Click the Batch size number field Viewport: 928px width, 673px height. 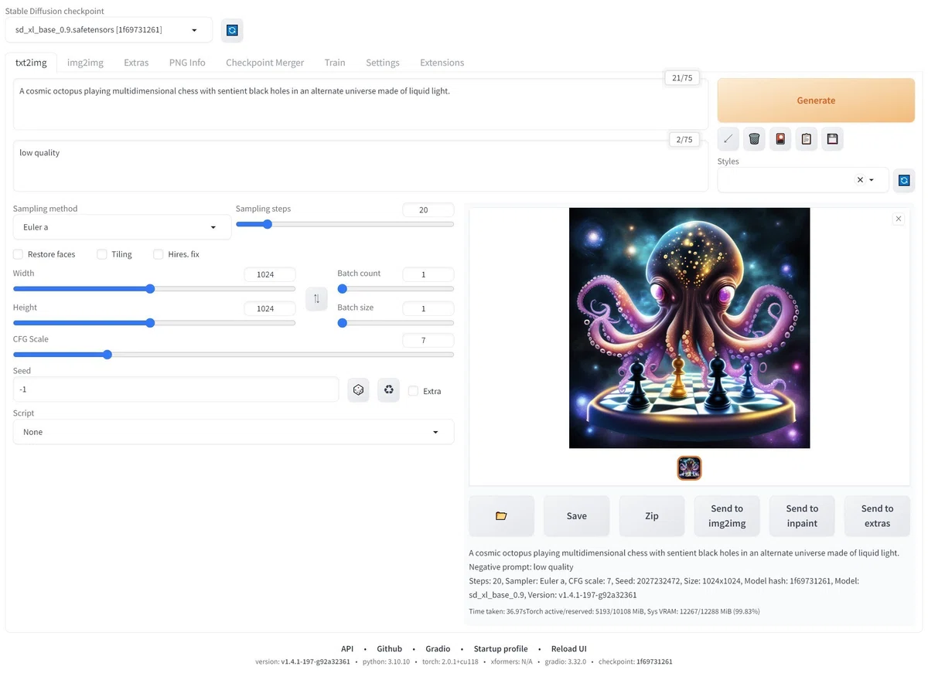[x=428, y=308]
